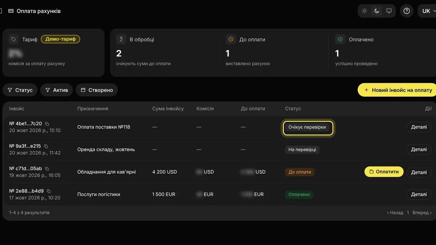436x245 pixels.
Task: Copy invoice number 2e88...b4d9
Action: pos(49,191)
